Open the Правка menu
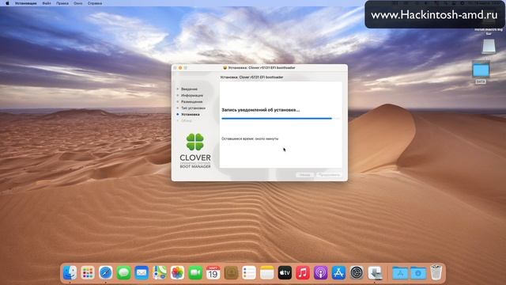 point(62,3)
